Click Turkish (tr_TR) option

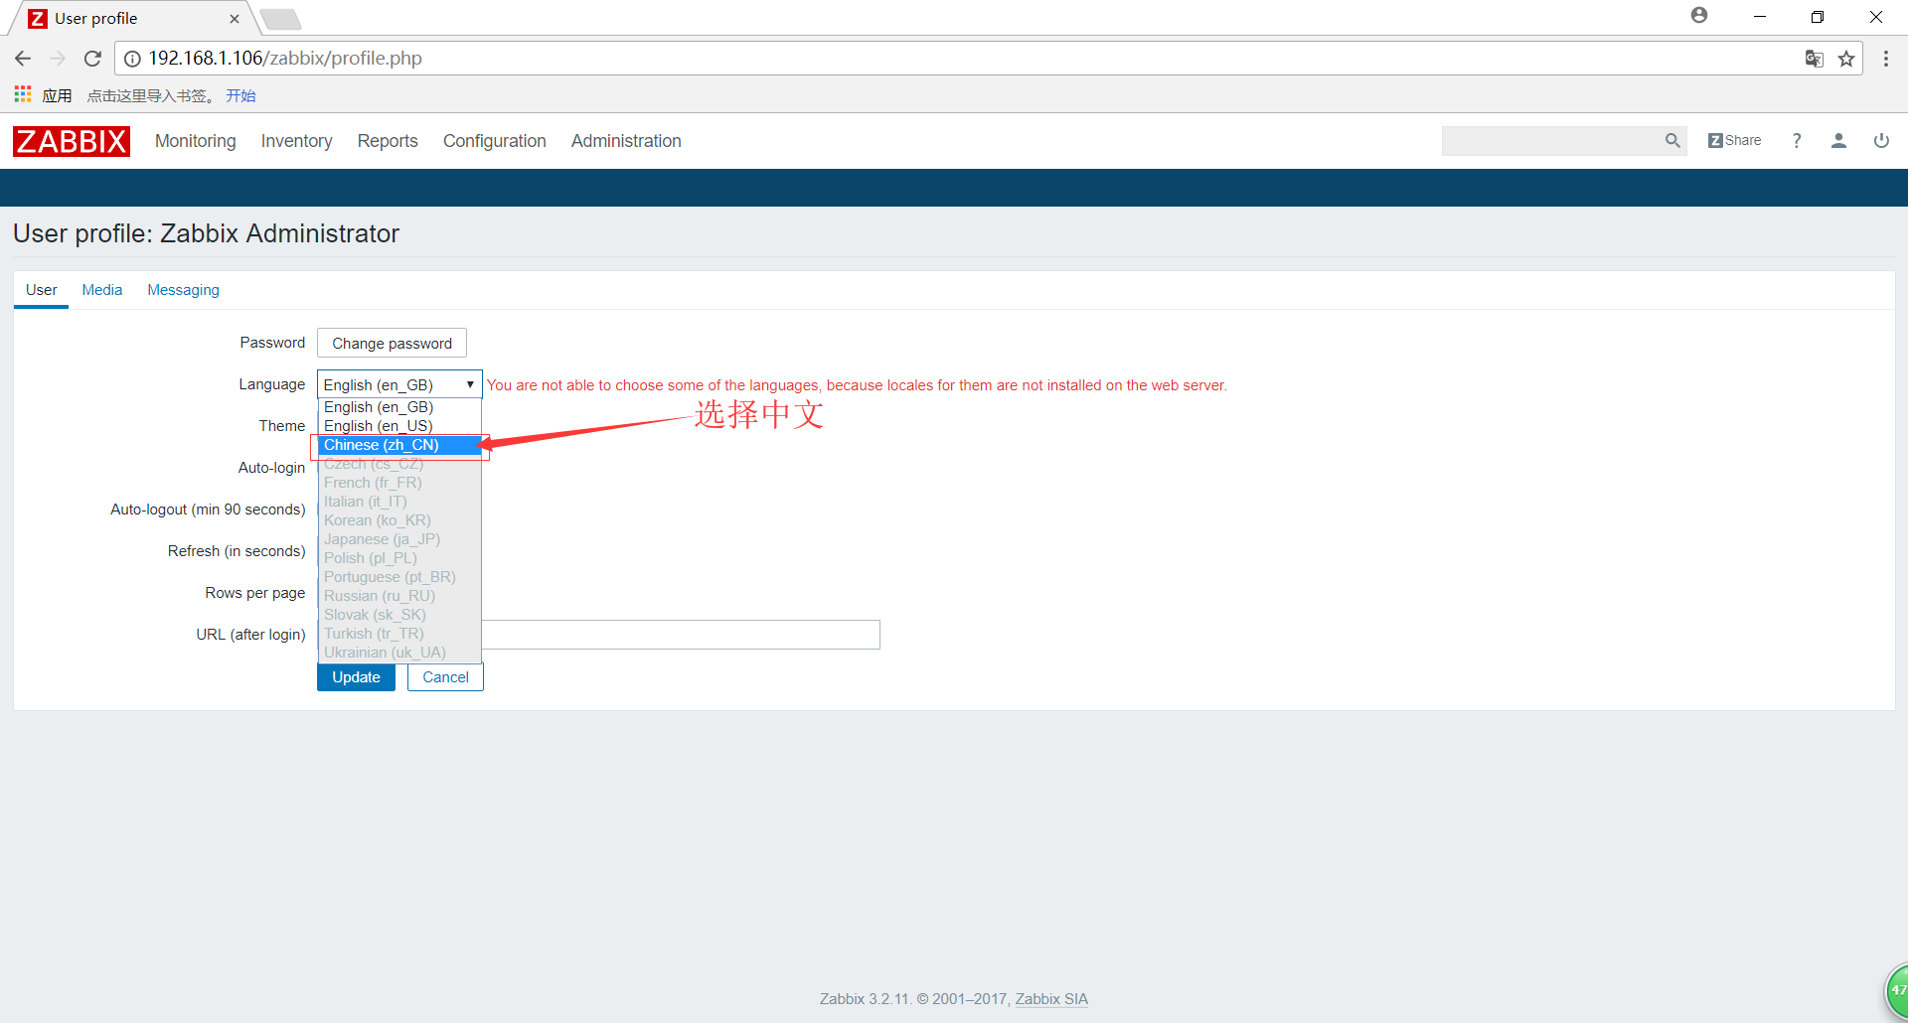click(399, 634)
